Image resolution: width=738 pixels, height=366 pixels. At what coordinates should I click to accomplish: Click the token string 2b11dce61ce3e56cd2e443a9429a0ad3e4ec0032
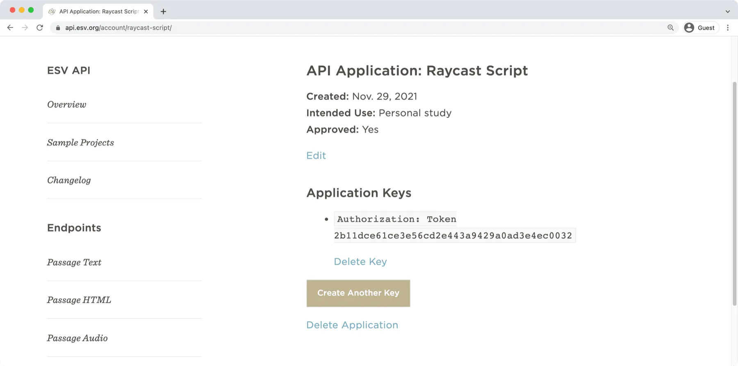point(453,236)
